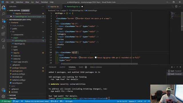The image size is (183, 103).
Task: Open the Run menu
Action: [37, 2]
